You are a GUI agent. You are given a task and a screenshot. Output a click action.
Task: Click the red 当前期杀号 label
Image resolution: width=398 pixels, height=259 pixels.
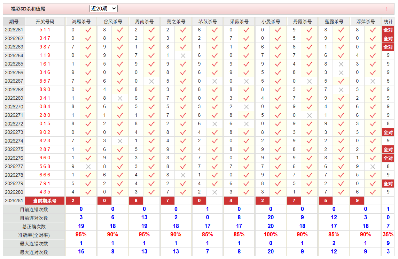pyautogui.click(x=45, y=200)
